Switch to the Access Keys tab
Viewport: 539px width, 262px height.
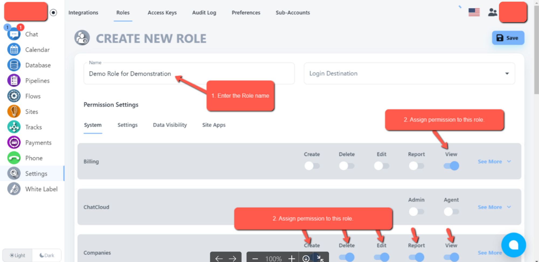(162, 13)
